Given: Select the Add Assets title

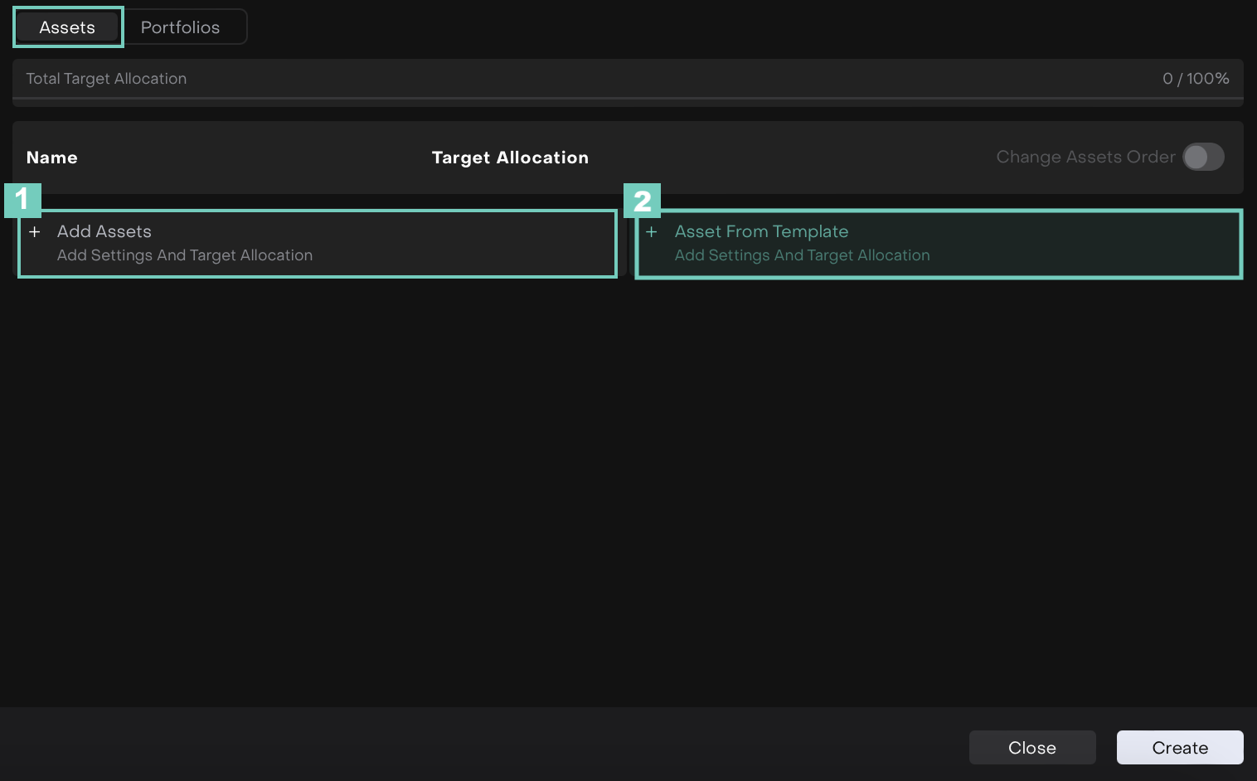Looking at the screenshot, I should (x=104, y=231).
